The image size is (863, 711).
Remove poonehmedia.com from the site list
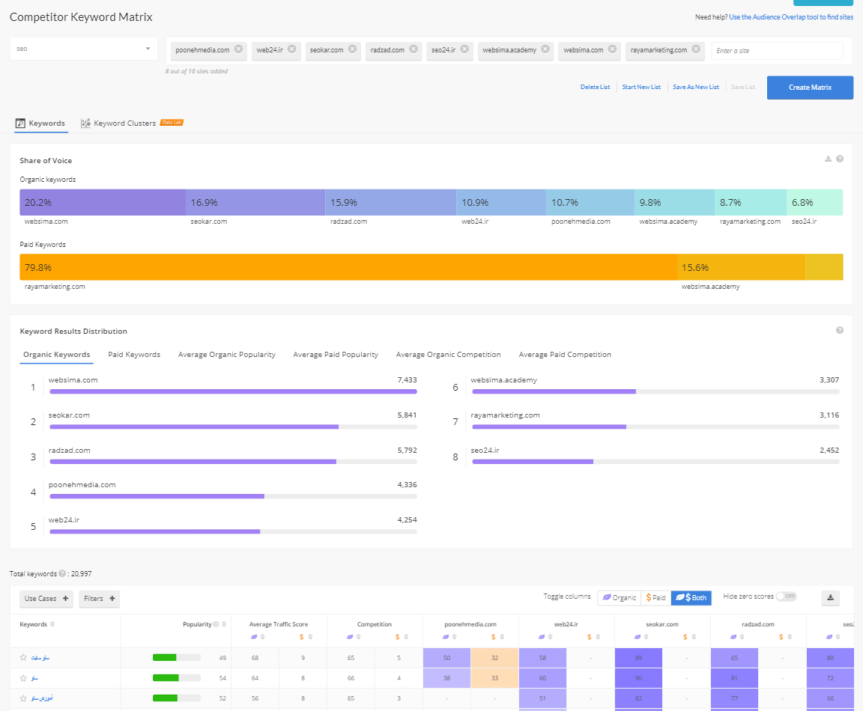[x=238, y=49]
